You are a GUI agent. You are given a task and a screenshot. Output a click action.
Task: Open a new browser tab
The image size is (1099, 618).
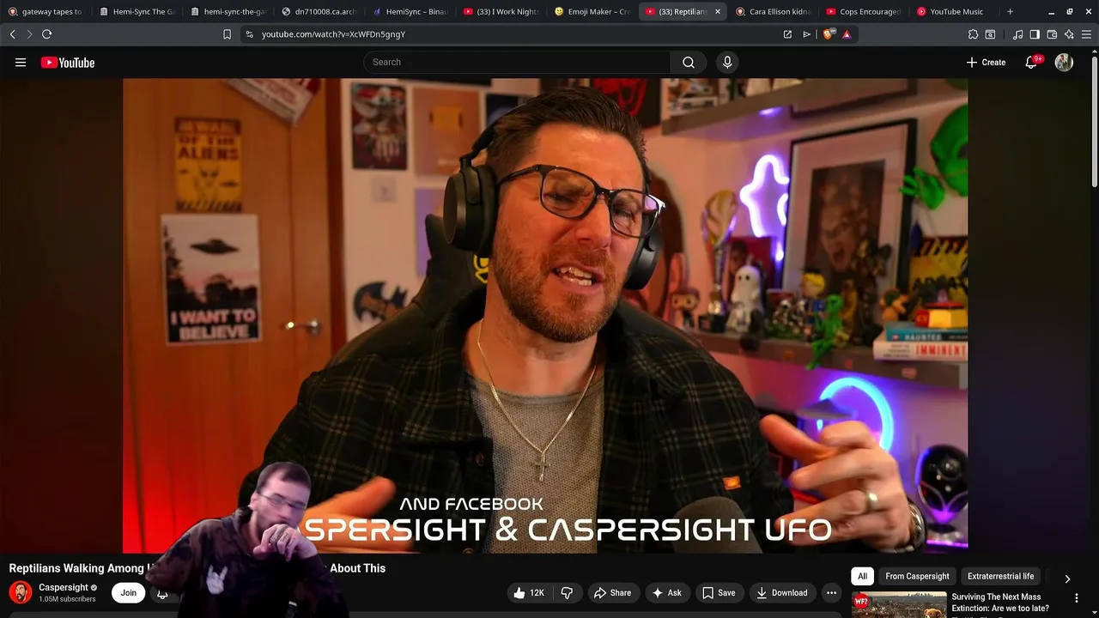point(1010,11)
